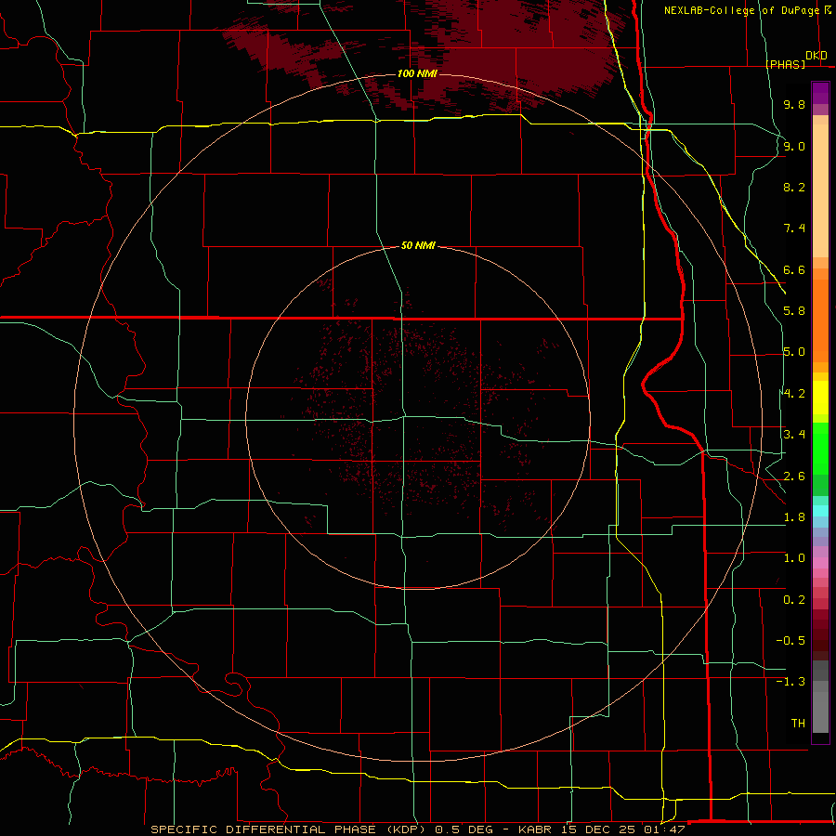The height and width of the screenshot is (836, 836).
Task: Click the 1.0 value on the color scale
Action: tap(794, 558)
